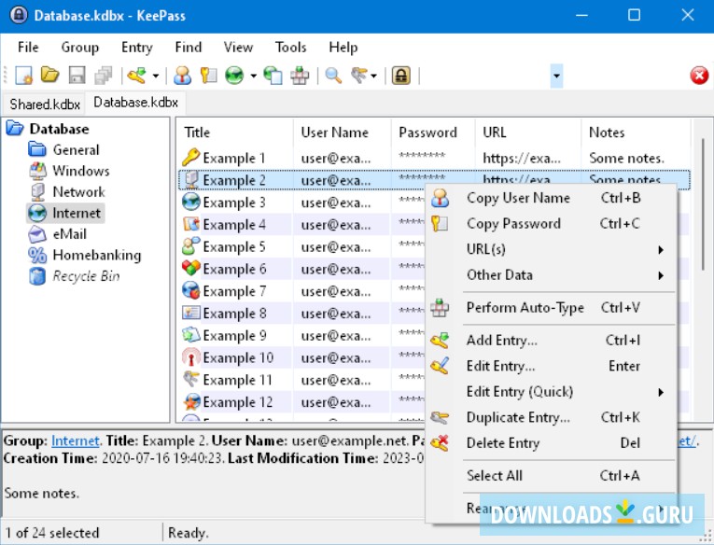Sort by the URL column header
This screenshot has width=714, height=545.
click(528, 133)
